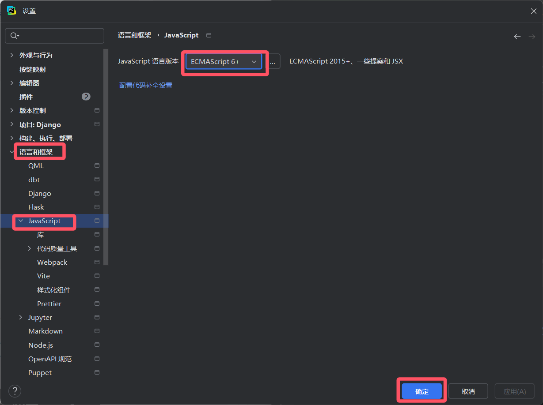Click the plugins update badge showing 2
Screen dimensions: 543x405
pos(86,97)
